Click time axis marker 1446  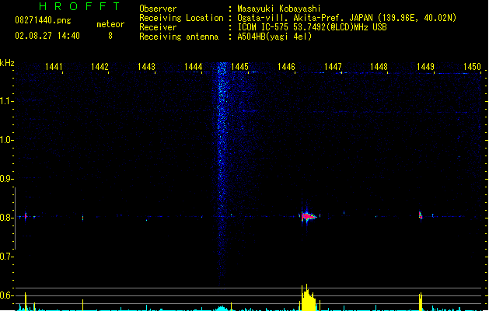click(x=286, y=67)
